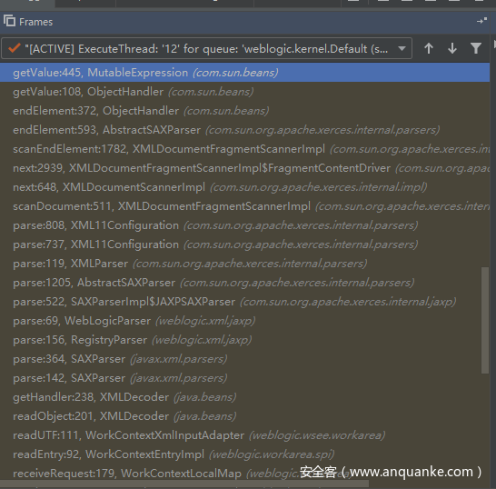Click the Frames panel restore-layout icon
496x489 pixels.
pyautogui.click(x=481, y=21)
